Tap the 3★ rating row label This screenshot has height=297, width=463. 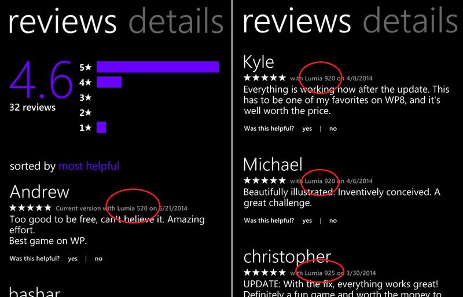click(x=85, y=97)
